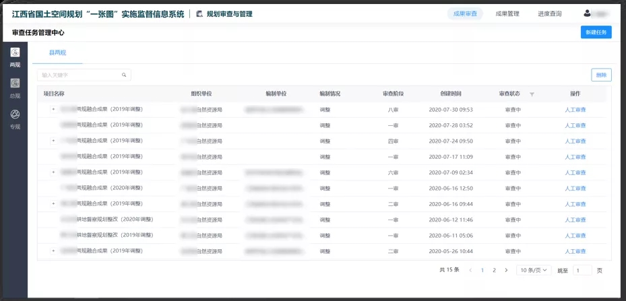Open the 总规 sidebar section

point(15,88)
